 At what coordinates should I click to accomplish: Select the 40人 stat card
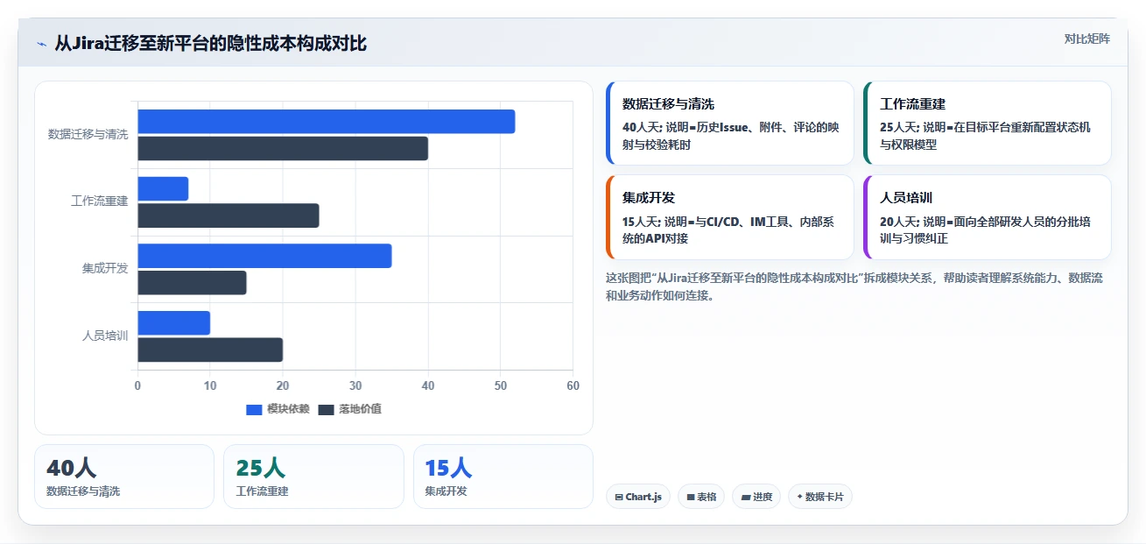point(124,477)
